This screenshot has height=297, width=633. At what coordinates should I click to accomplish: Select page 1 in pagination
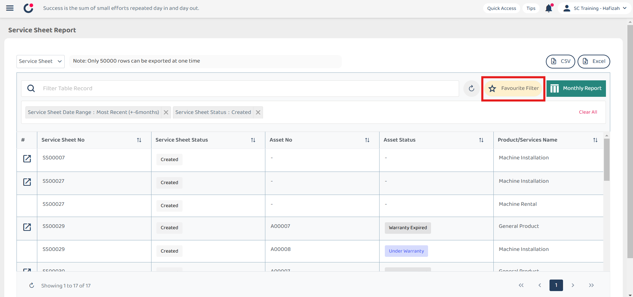[556, 285]
